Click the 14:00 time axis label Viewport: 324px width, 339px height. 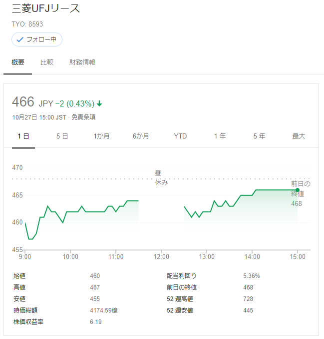252,256
